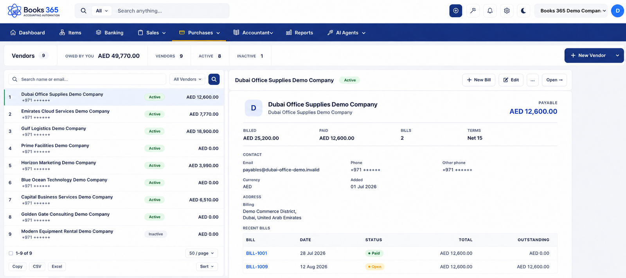626x278 pixels.
Task: Expand the New Vendor split arrow
Action: [x=617, y=56]
